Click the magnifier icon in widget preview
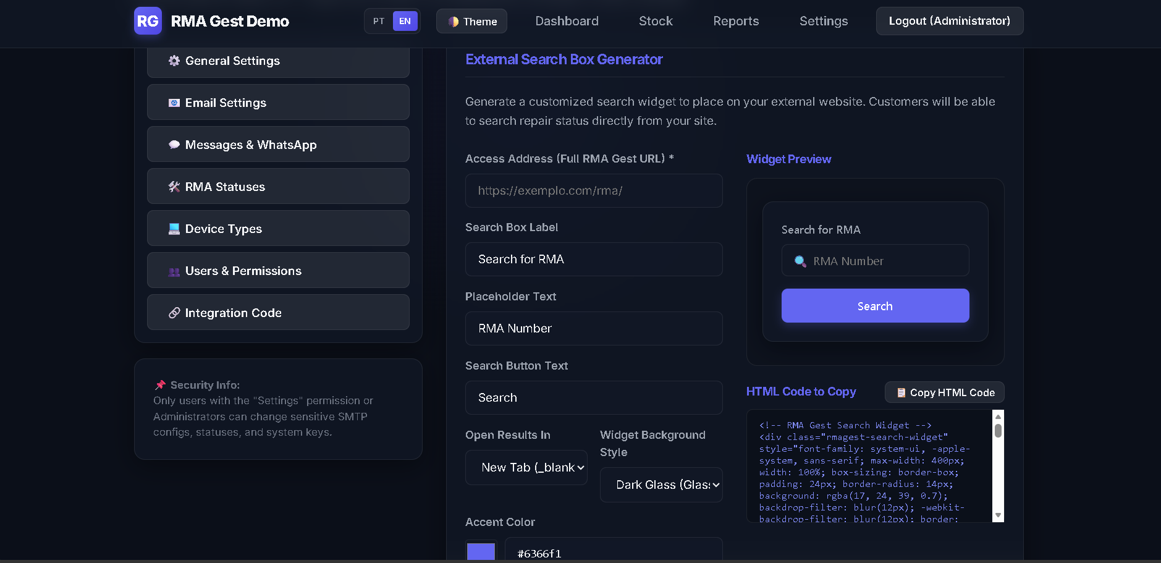1161x563 pixels. pyautogui.click(x=800, y=261)
